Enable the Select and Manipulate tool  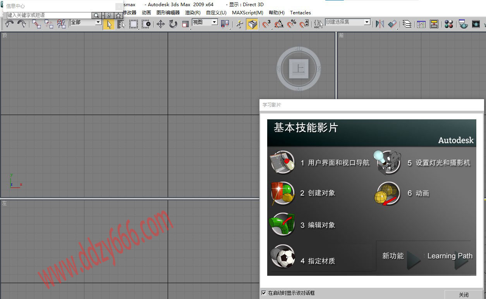[240, 24]
